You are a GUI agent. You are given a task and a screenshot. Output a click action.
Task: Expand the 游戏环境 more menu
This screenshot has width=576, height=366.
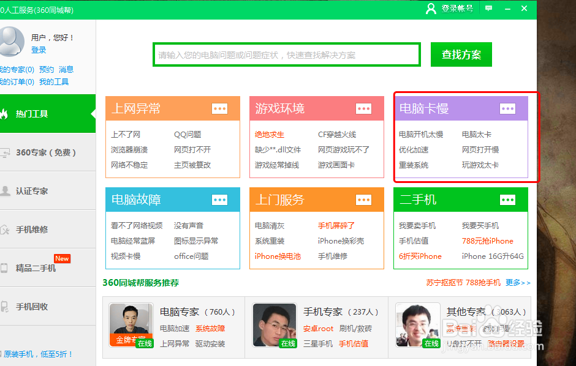click(x=364, y=108)
